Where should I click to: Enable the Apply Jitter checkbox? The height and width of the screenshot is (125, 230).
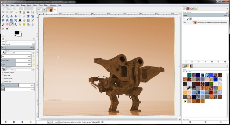click(3, 75)
